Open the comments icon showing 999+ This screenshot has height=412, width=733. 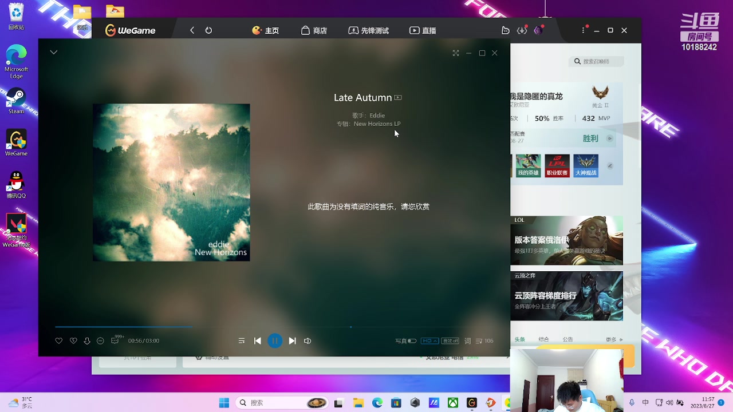[x=116, y=340]
